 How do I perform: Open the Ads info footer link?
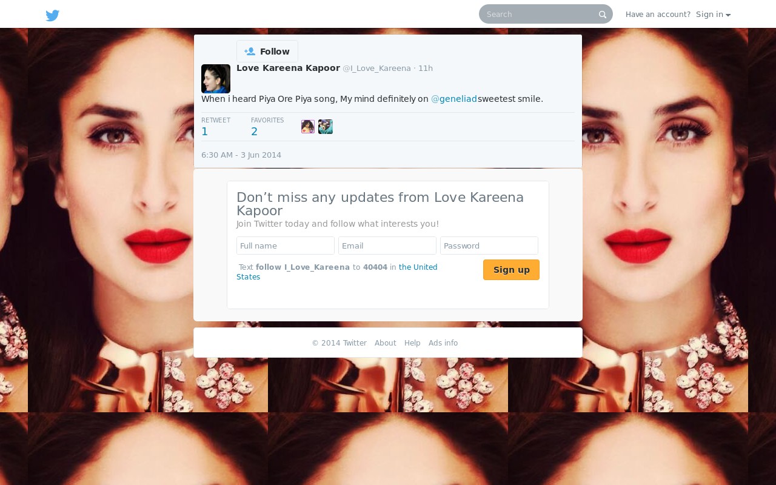[443, 343]
